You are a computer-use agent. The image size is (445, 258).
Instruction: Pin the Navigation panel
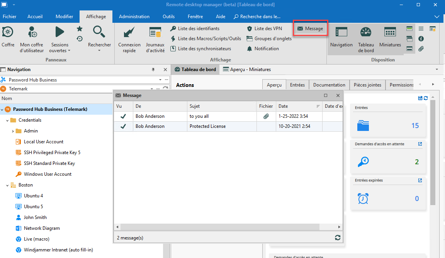[x=153, y=70]
